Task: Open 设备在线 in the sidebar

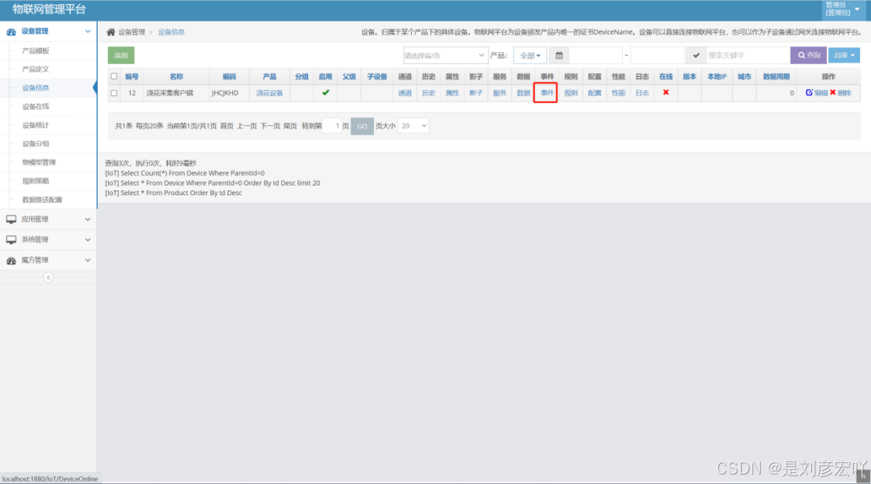Action: [x=35, y=106]
